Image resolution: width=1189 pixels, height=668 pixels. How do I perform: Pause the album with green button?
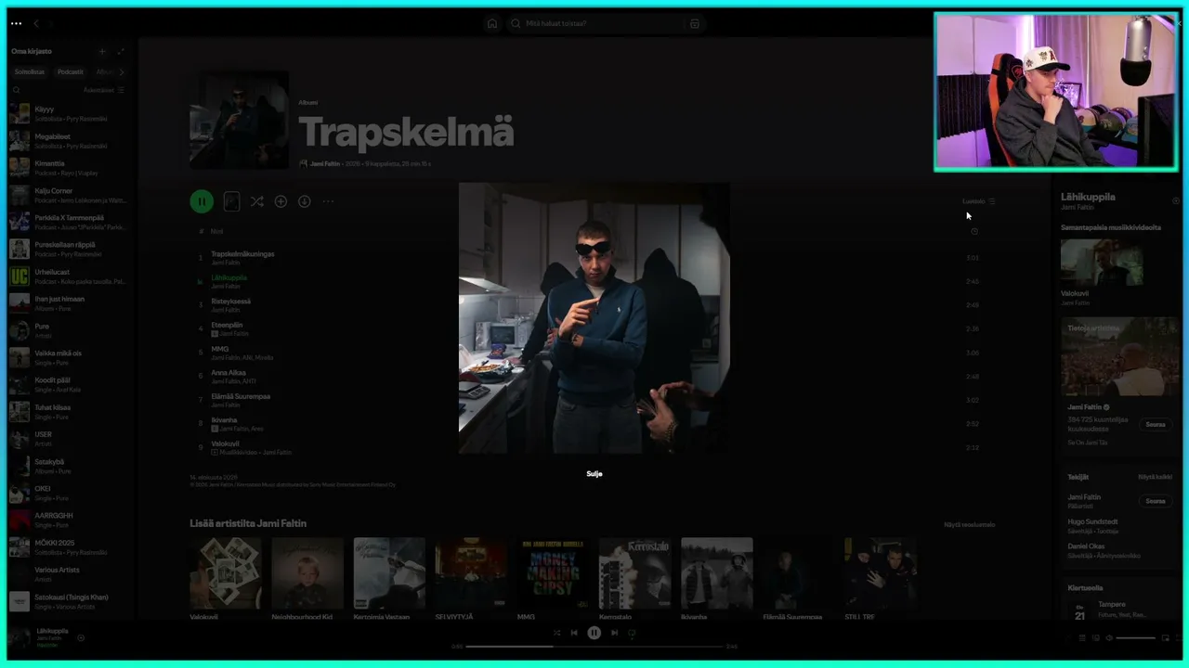point(202,201)
